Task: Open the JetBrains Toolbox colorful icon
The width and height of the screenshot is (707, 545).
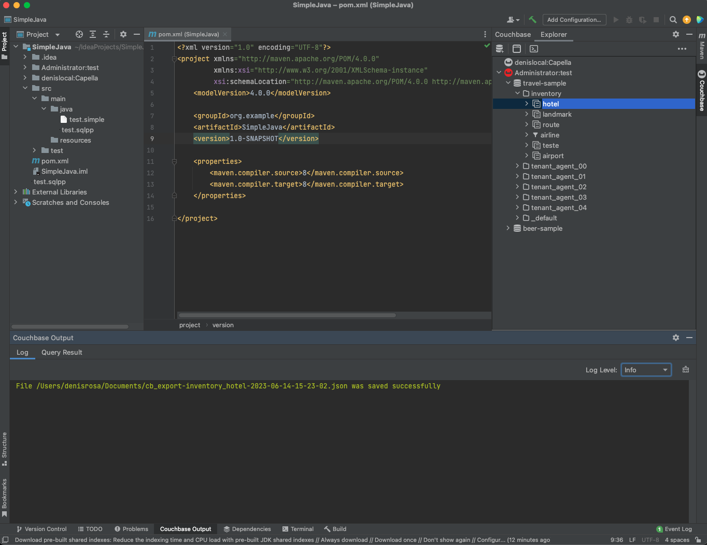Action: coord(700,20)
